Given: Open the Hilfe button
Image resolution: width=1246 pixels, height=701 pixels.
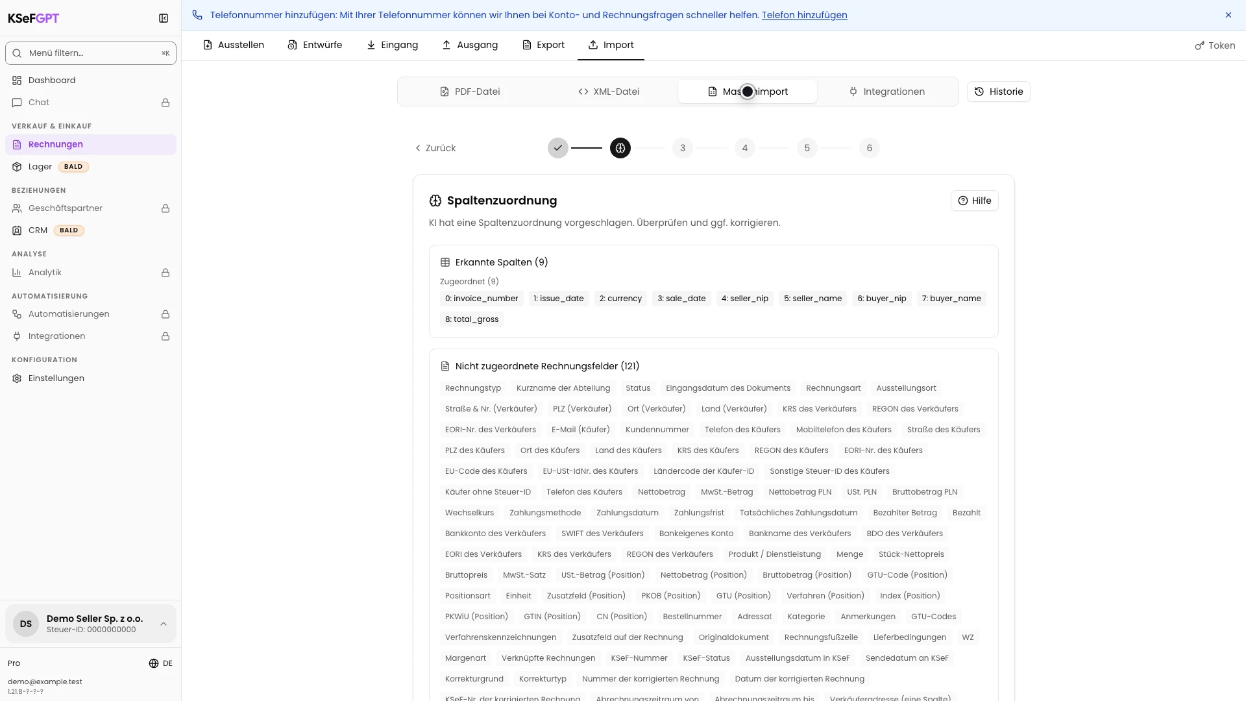Looking at the screenshot, I should tap(975, 201).
